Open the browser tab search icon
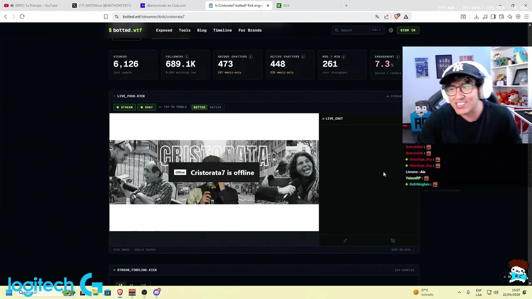This screenshot has width=532, height=299. click(463, 17)
